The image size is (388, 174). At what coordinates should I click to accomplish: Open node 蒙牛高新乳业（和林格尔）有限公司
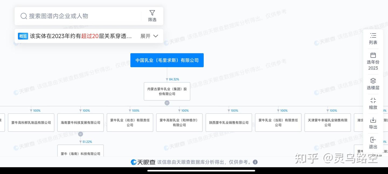point(179,122)
